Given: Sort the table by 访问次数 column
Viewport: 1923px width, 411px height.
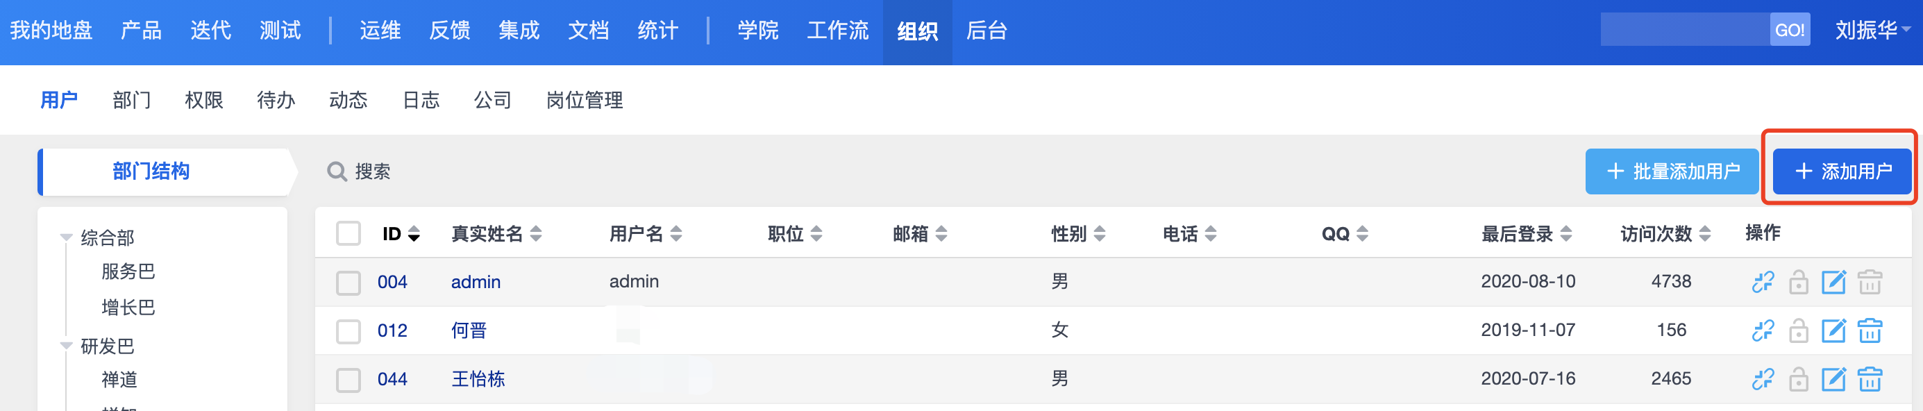Looking at the screenshot, I should 1665,233.
